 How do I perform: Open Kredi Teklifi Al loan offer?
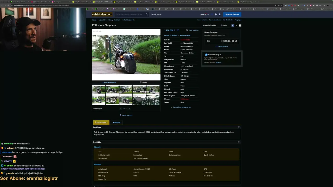(x=192, y=30)
